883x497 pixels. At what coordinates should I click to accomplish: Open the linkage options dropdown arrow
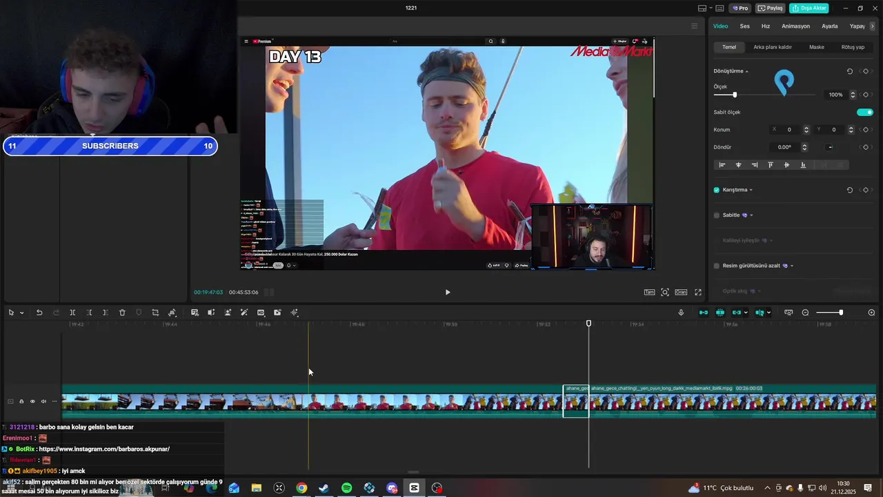click(746, 313)
